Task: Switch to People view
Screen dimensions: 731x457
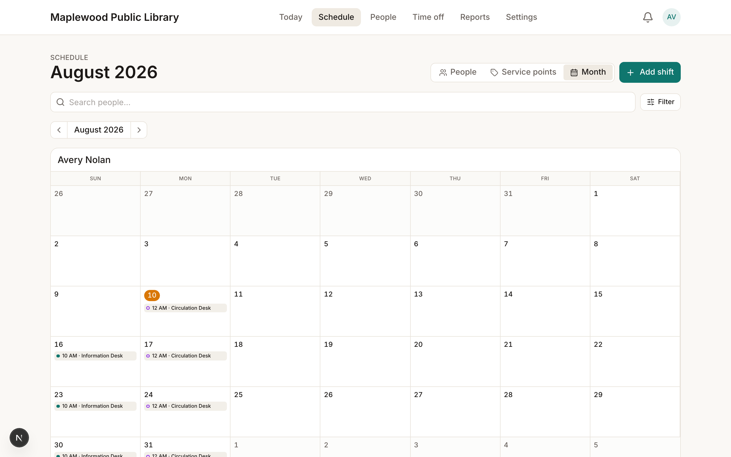Action: coord(457,72)
